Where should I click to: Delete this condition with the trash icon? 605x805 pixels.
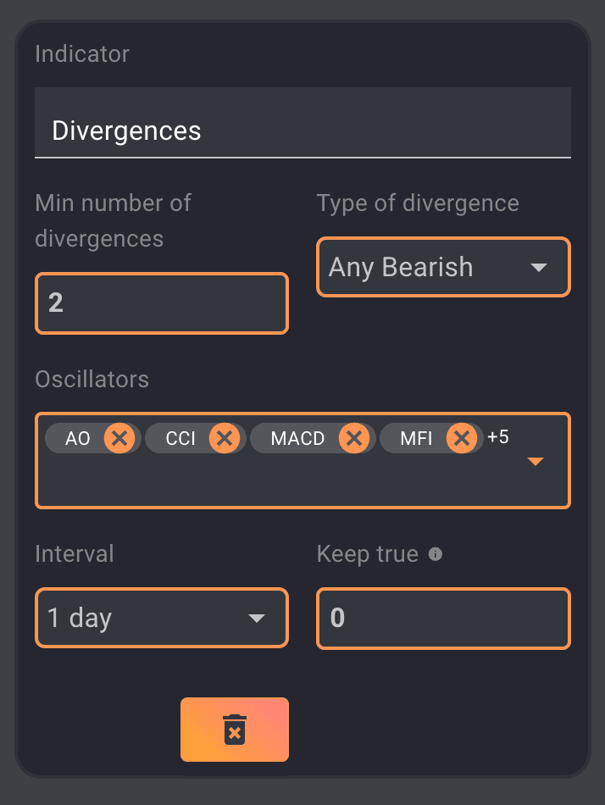(x=235, y=730)
